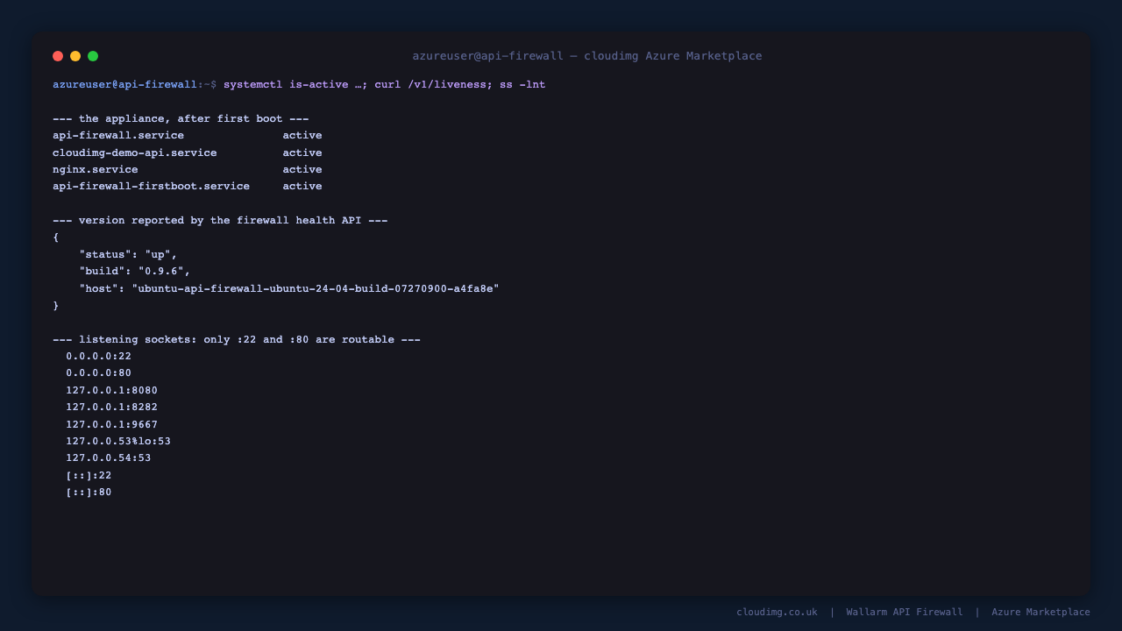Select the nginx.service line

[x=188, y=170]
